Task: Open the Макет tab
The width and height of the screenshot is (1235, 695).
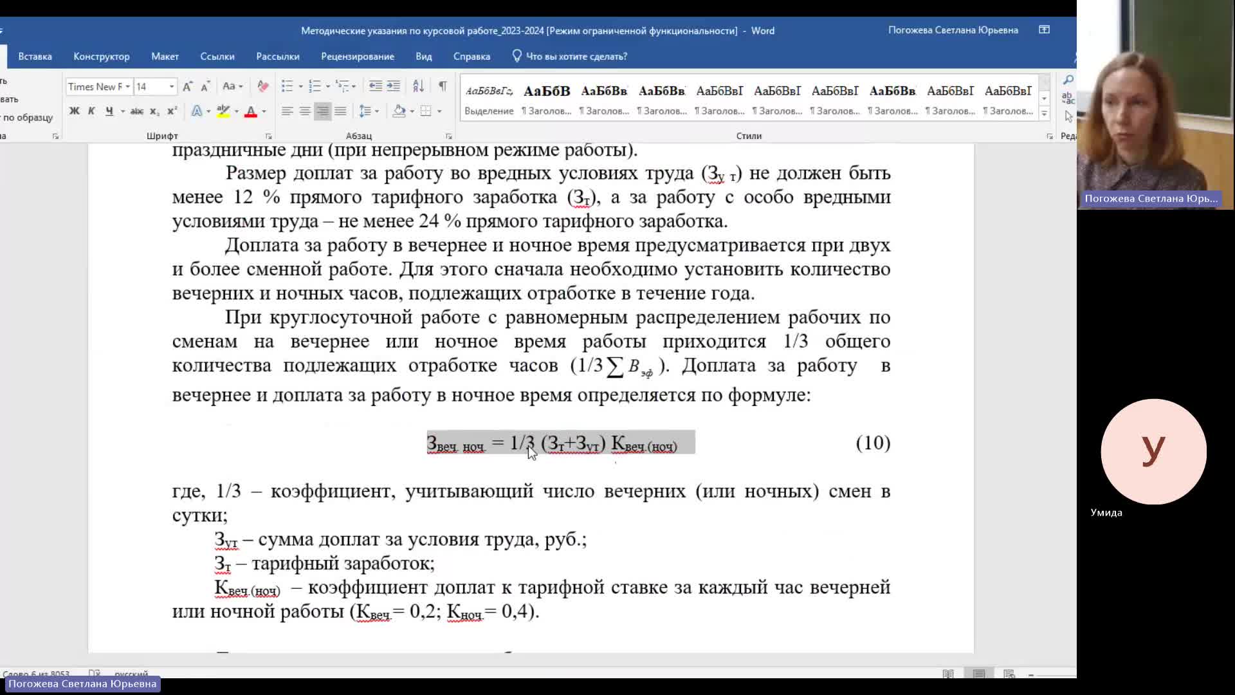Action: pyautogui.click(x=165, y=56)
